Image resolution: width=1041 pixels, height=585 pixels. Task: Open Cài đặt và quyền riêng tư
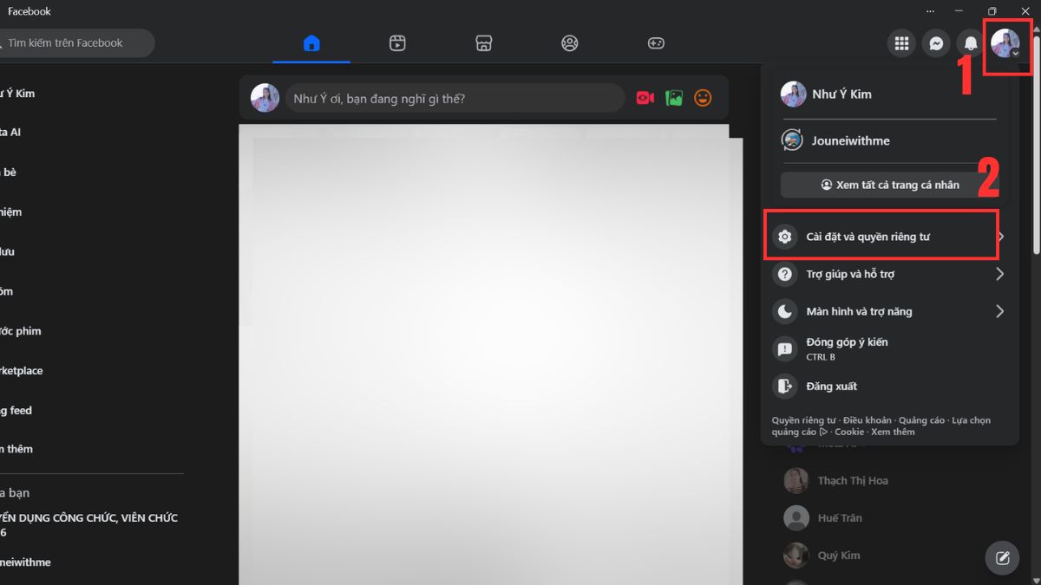pyautogui.click(x=890, y=237)
